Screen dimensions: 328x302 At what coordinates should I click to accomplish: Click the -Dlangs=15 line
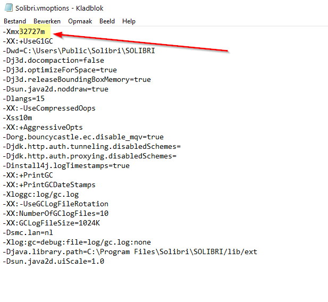coord(23,98)
